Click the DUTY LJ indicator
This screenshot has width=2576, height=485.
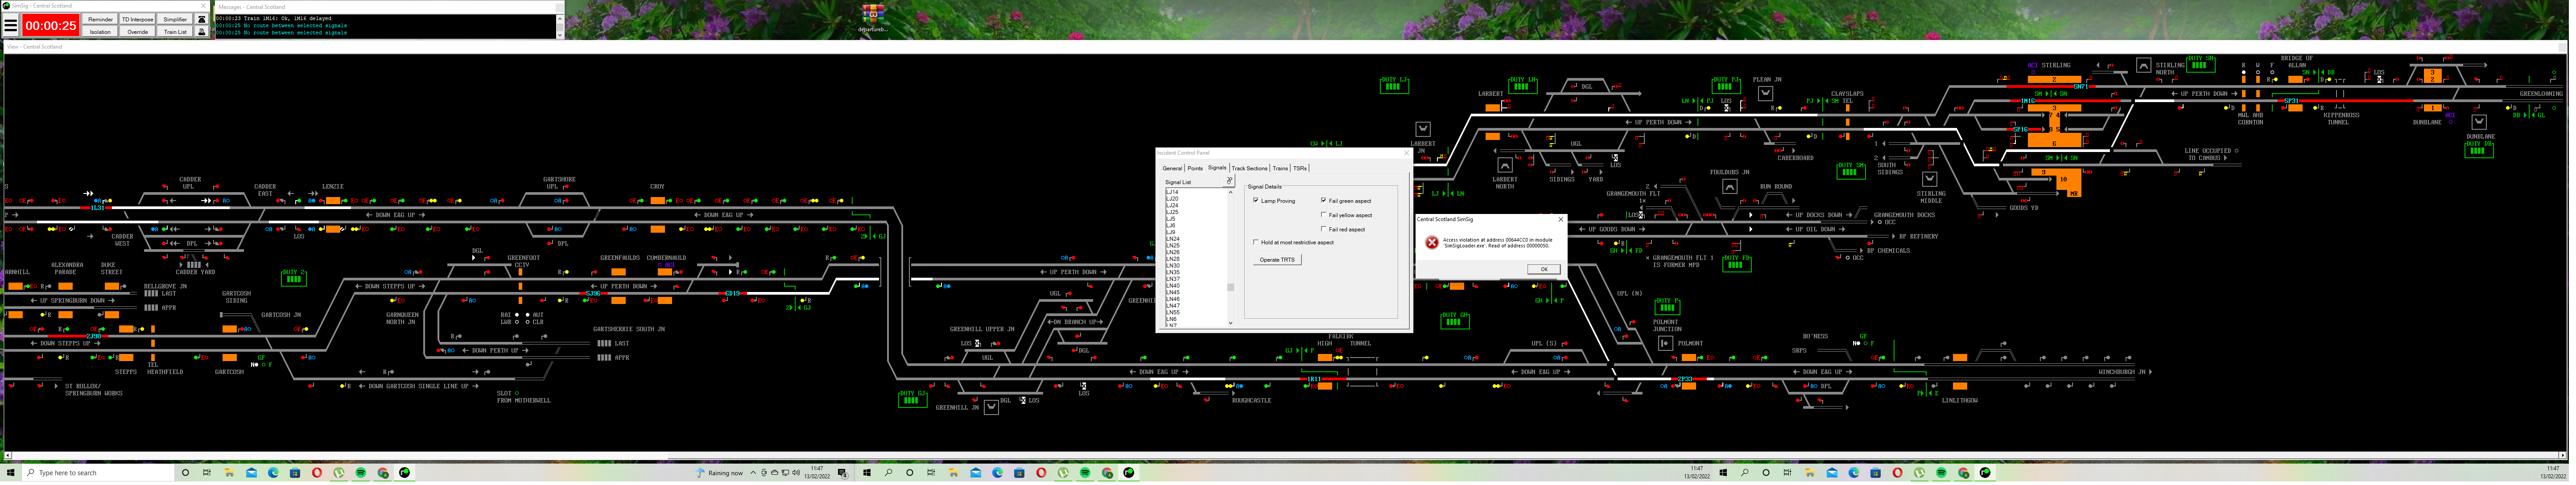1394,85
